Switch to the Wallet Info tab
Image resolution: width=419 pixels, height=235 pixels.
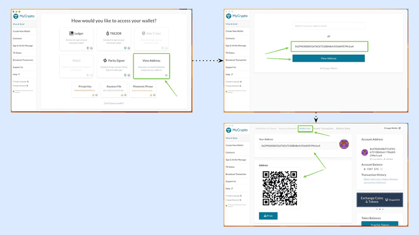click(305, 129)
